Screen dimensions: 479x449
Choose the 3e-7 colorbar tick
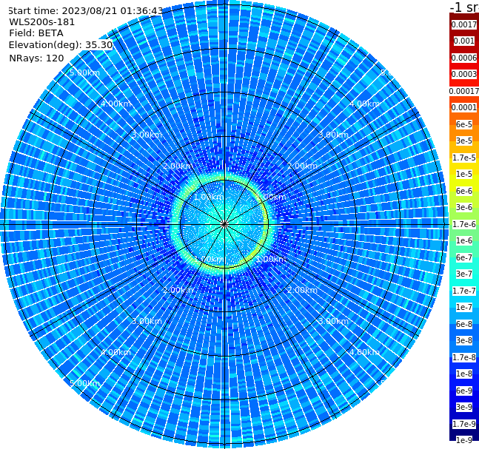(x=464, y=274)
